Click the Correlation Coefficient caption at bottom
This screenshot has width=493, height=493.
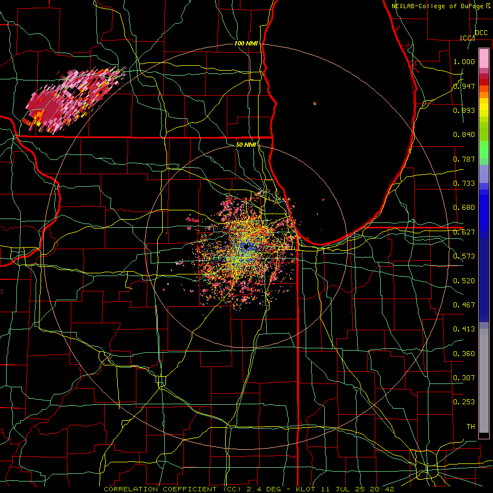click(249, 489)
